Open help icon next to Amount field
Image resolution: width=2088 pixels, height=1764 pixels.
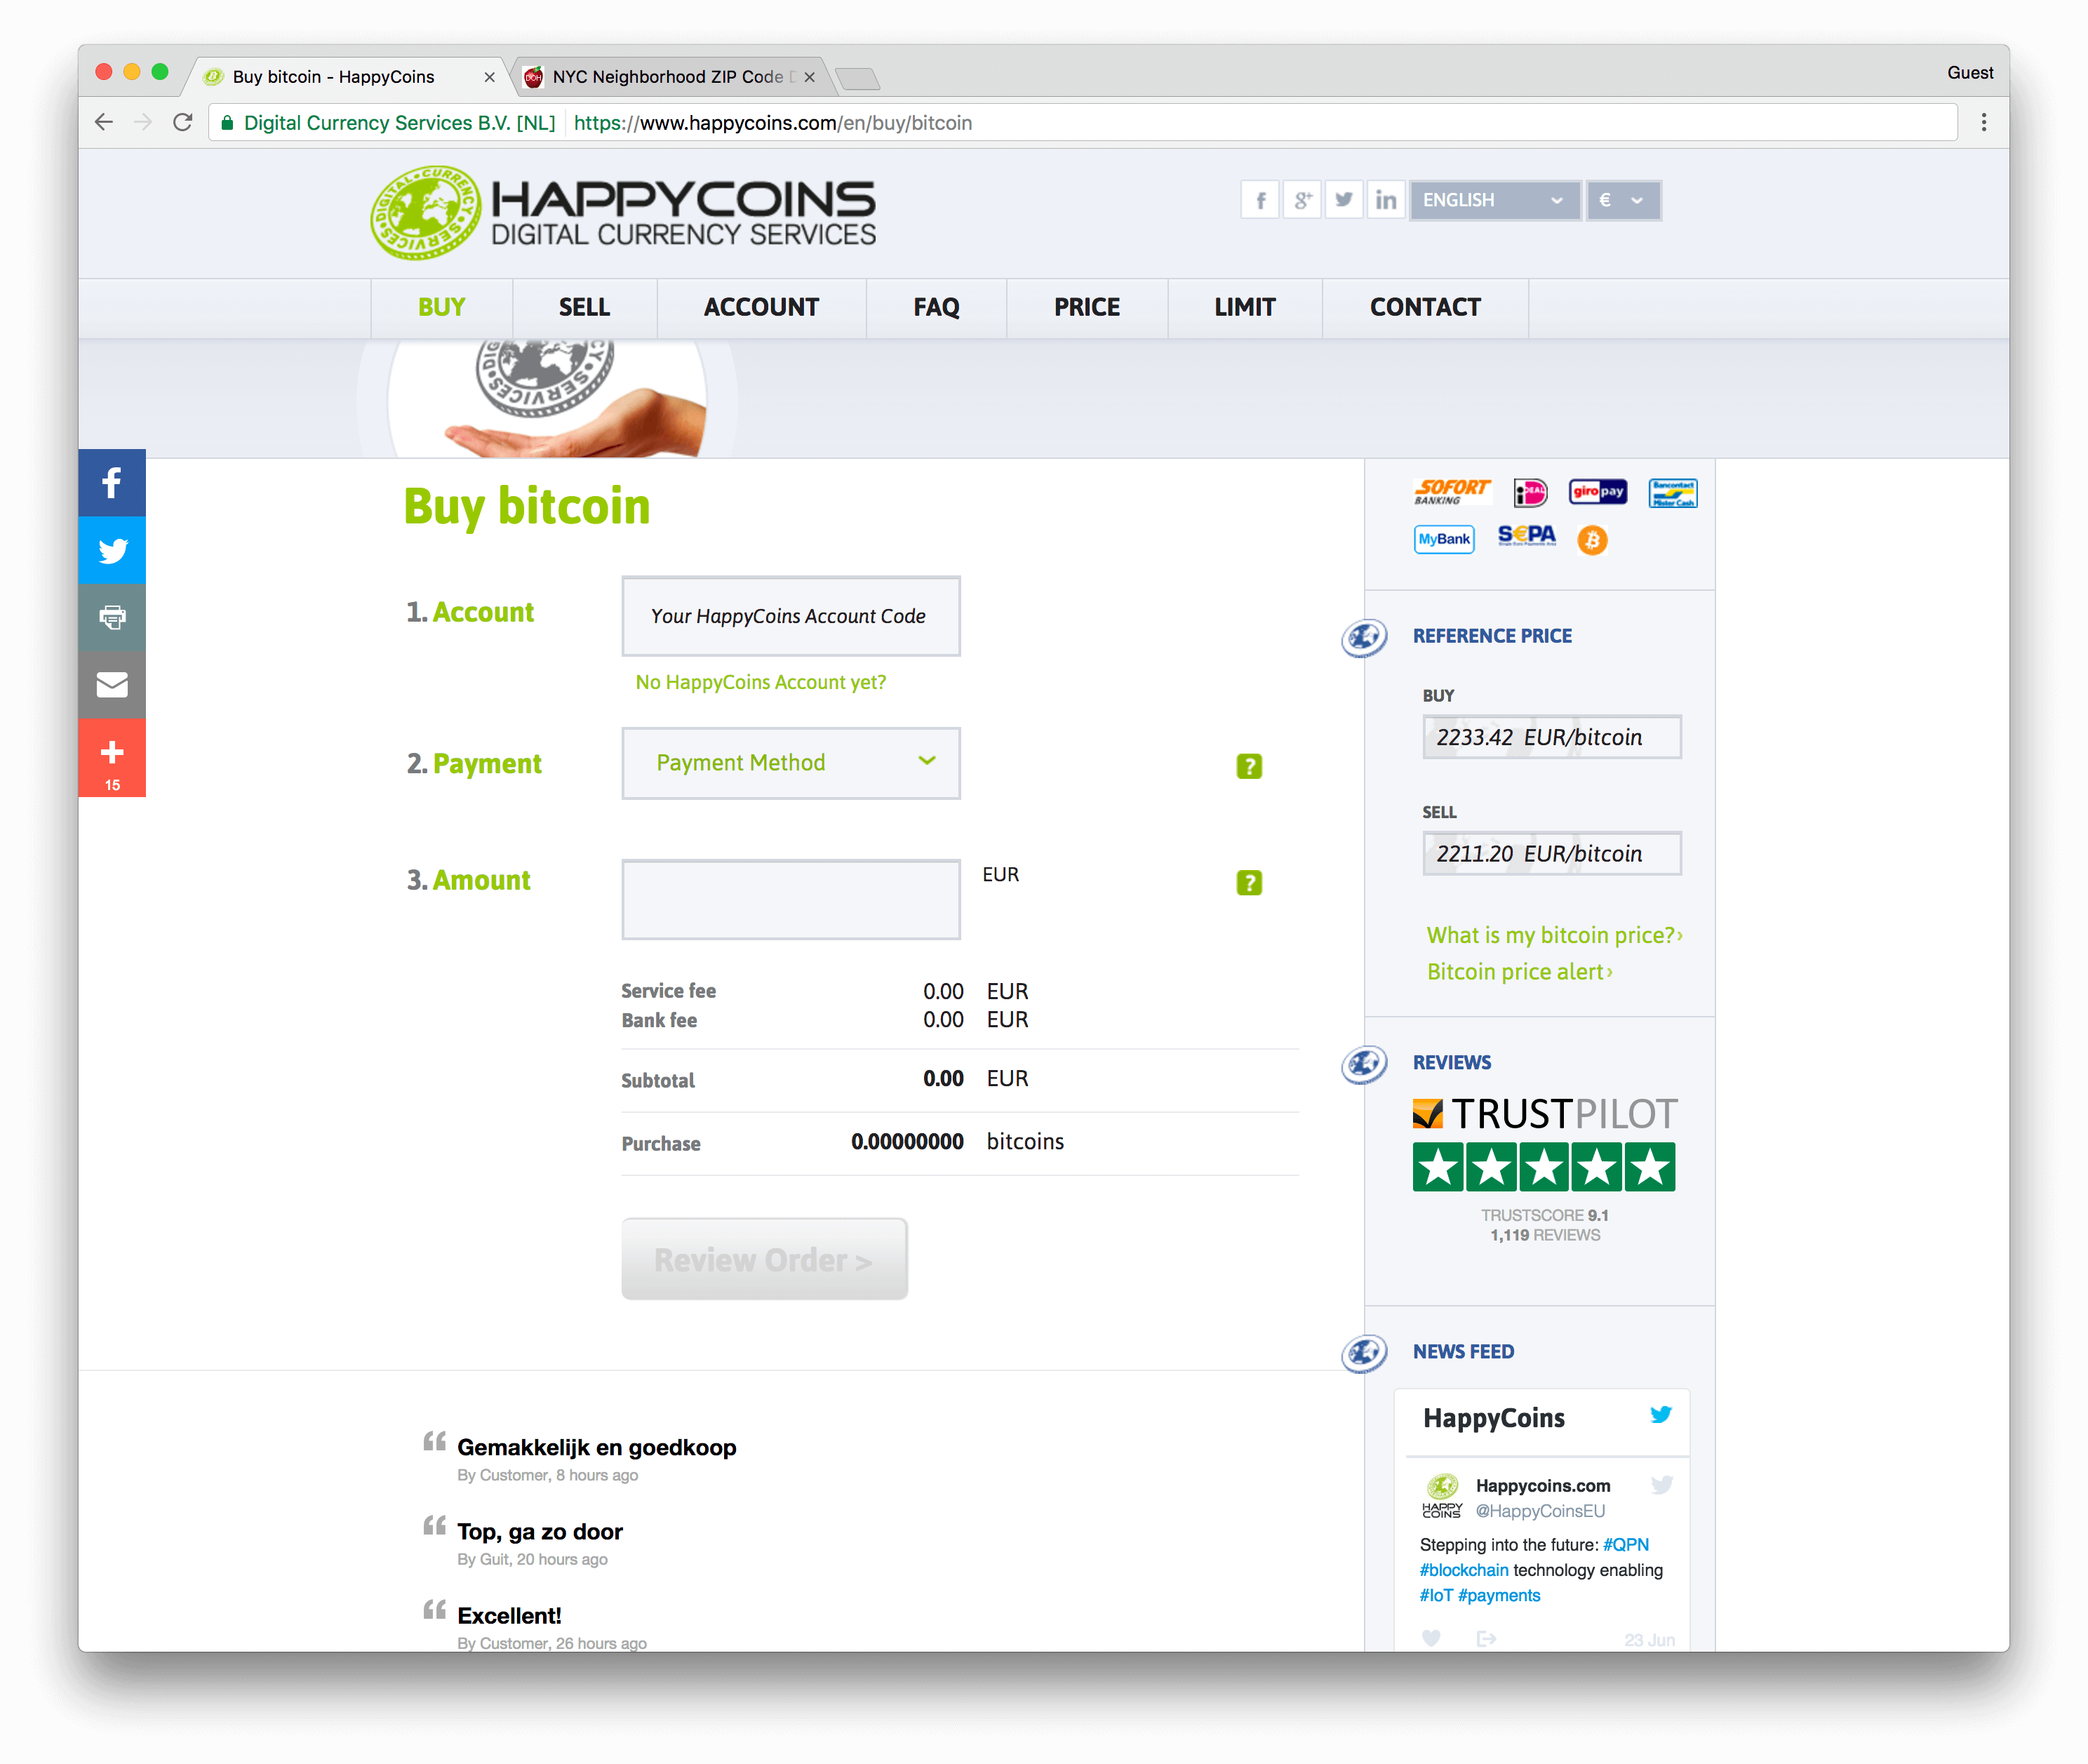1249,882
